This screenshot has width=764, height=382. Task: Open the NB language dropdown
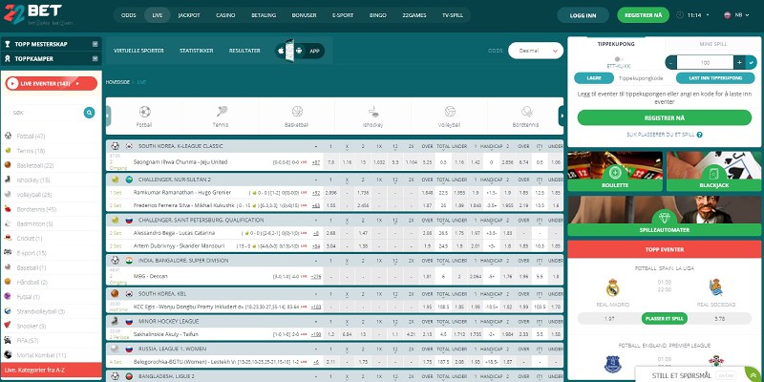(742, 15)
